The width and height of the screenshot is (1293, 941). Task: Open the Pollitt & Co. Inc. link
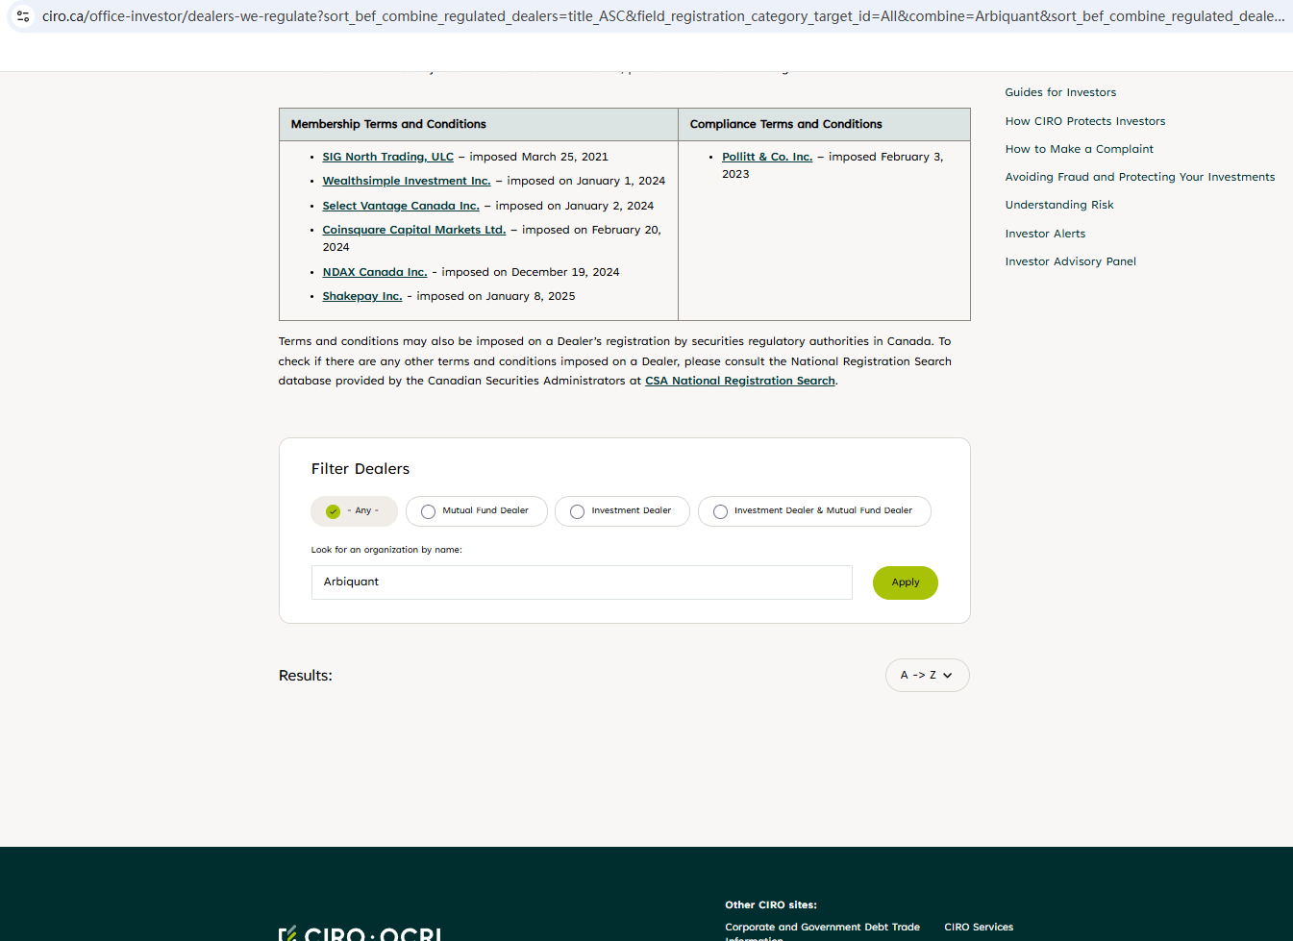[767, 157]
